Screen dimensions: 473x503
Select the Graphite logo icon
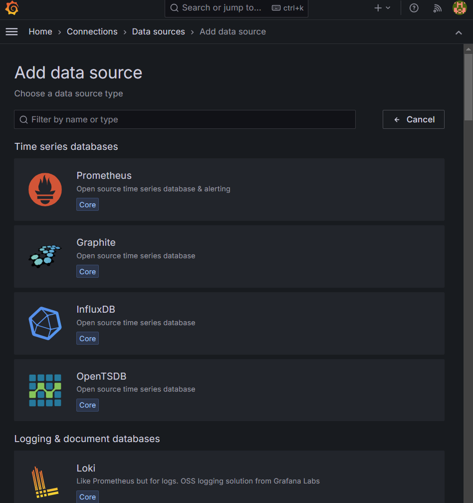coord(45,256)
